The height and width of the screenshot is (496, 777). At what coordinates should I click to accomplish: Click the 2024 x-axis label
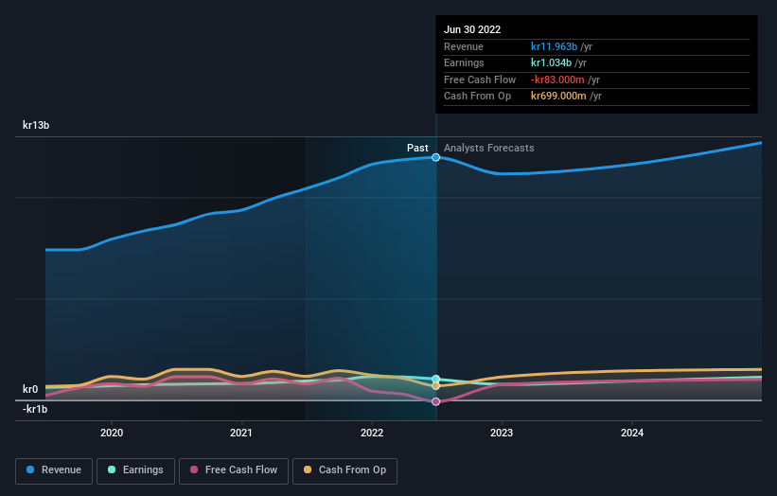click(632, 433)
